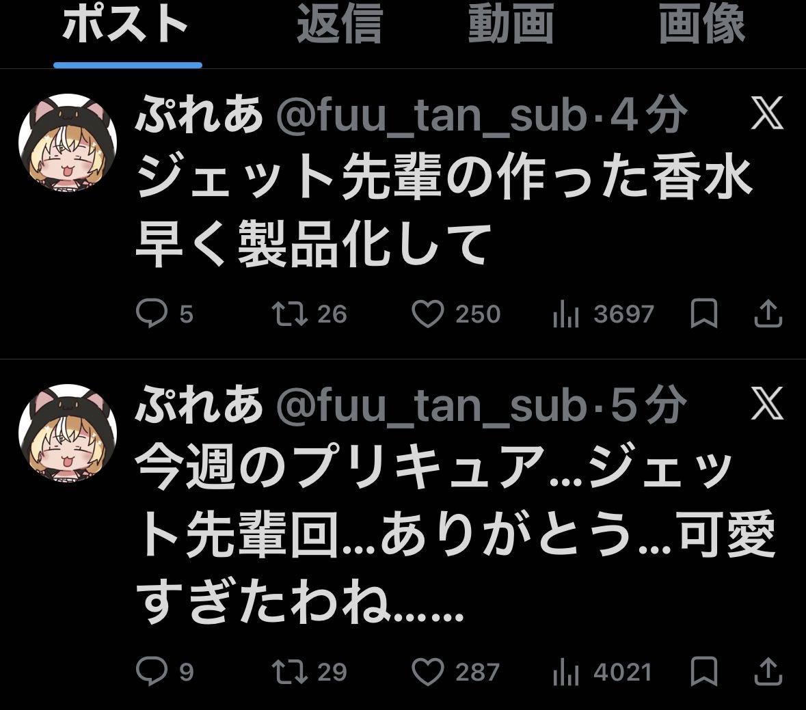Switch to the 画像 tab

(x=701, y=23)
